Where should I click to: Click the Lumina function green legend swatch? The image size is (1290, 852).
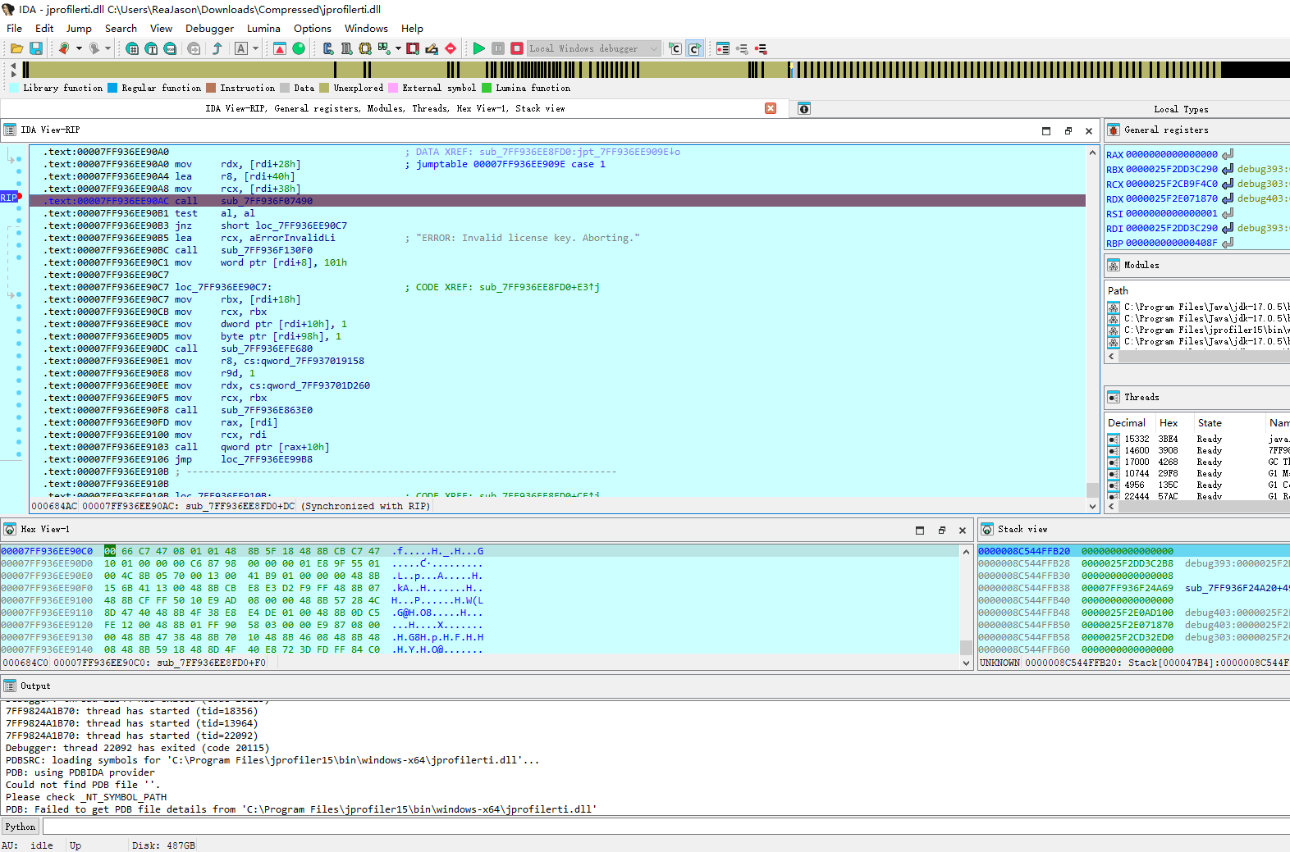pyautogui.click(x=487, y=88)
